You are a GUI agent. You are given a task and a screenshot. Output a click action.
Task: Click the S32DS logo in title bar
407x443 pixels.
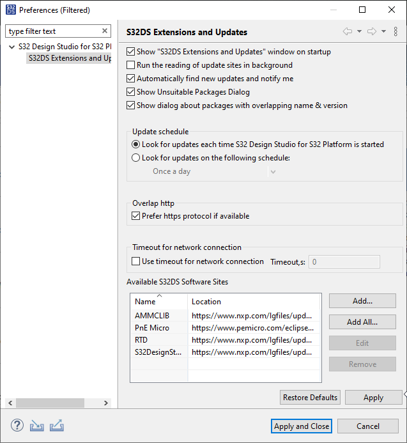[10, 10]
